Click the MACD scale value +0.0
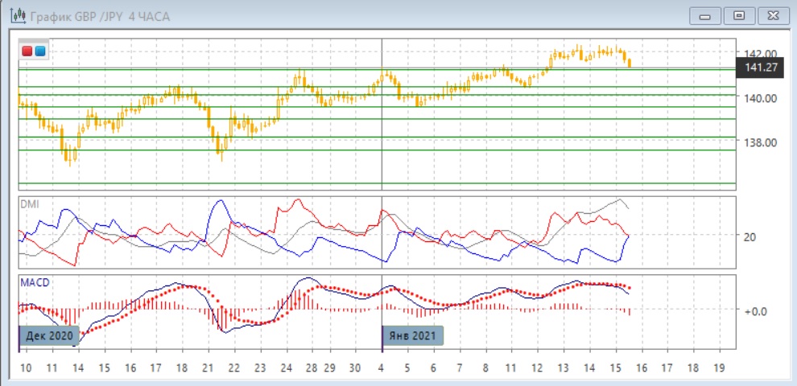797x386 pixels. pyautogui.click(x=755, y=311)
